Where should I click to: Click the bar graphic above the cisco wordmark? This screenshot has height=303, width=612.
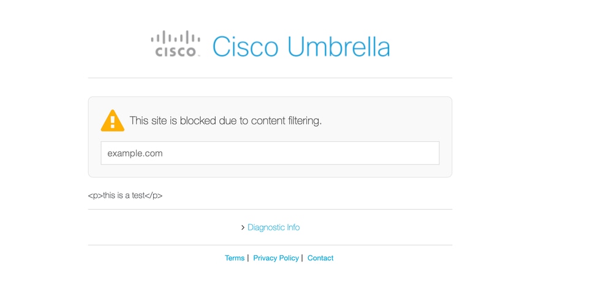(175, 37)
